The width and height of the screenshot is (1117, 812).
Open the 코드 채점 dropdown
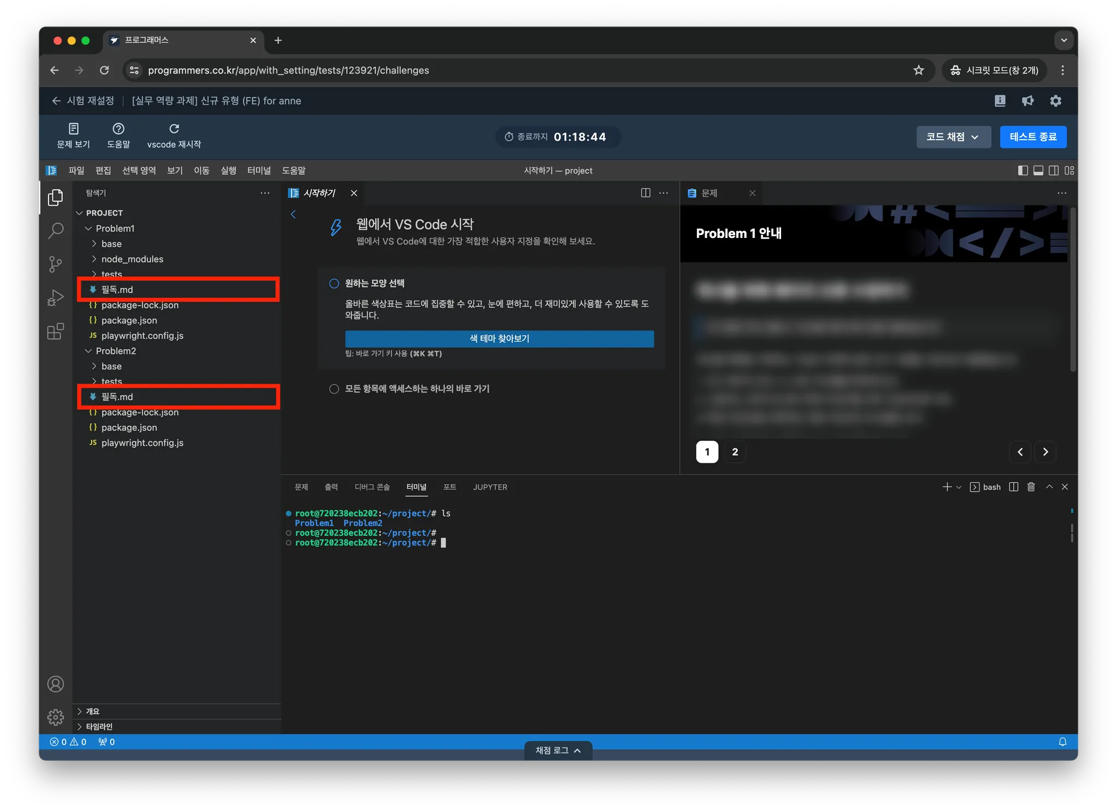pyautogui.click(x=953, y=137)
